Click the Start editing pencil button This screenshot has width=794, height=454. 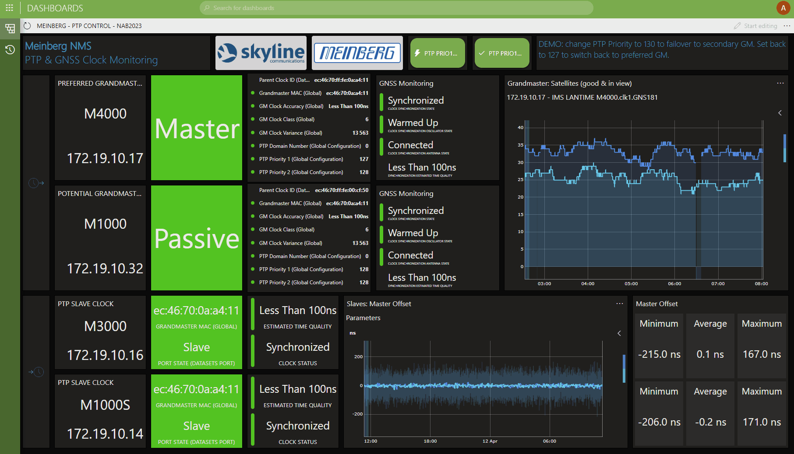(x=756, y=26)
